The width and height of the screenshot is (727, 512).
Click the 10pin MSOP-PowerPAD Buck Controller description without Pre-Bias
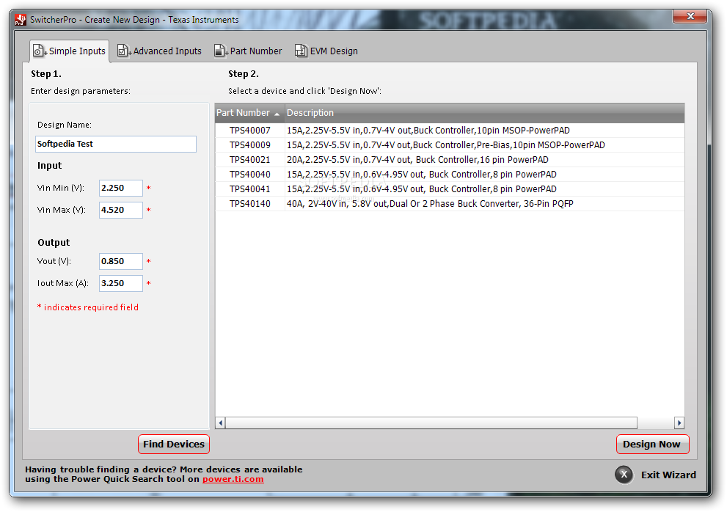click(428, 131)
